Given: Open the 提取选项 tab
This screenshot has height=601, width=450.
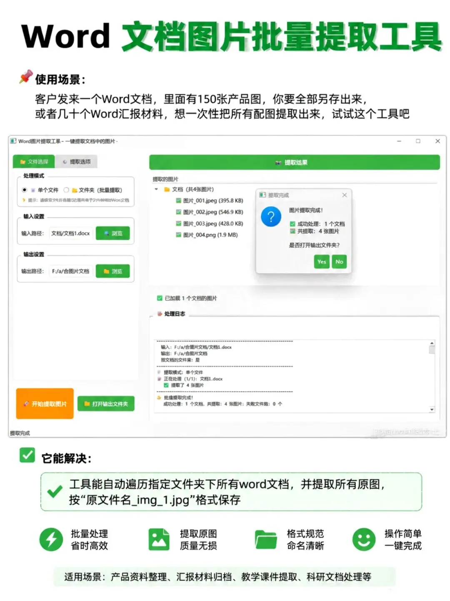Looking at the screenshot, I should point(76,162).
